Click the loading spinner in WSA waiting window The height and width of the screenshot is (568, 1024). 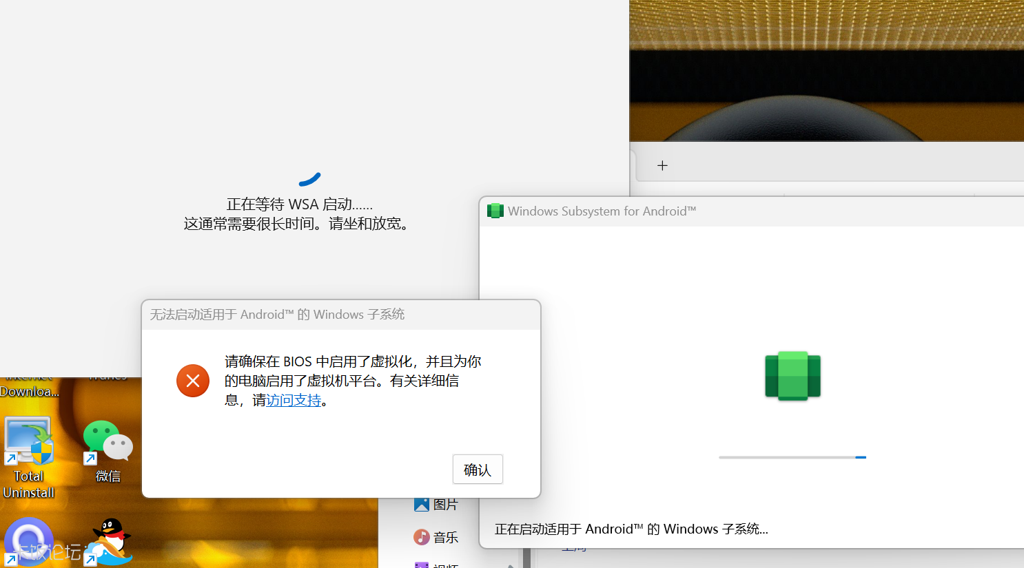(x=310, y=179)
